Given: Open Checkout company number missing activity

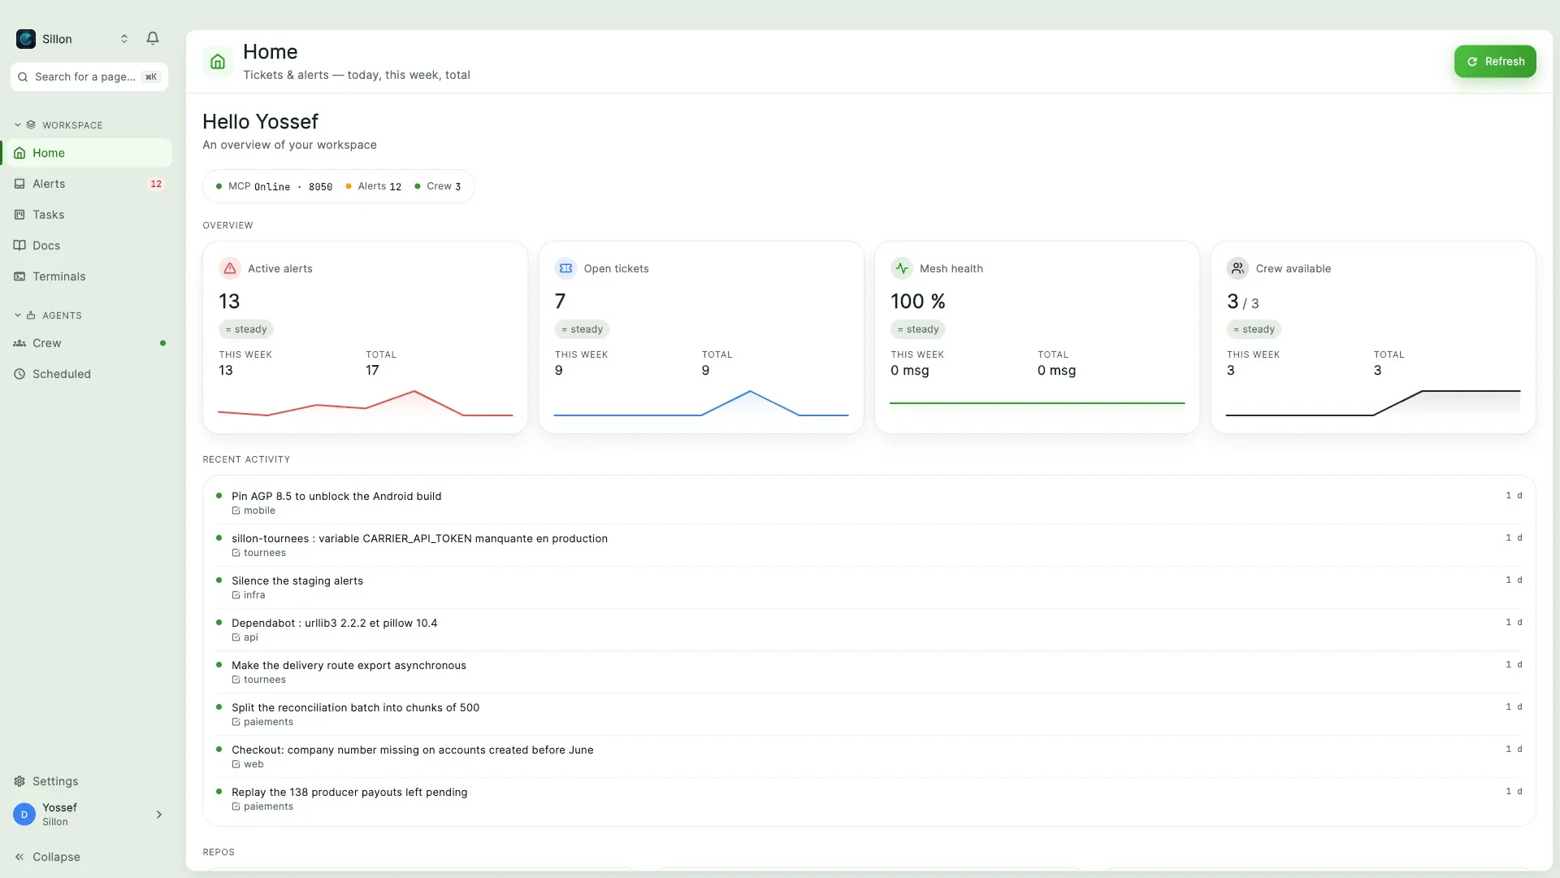Looking at the screenshot, I should coord(869,757).
